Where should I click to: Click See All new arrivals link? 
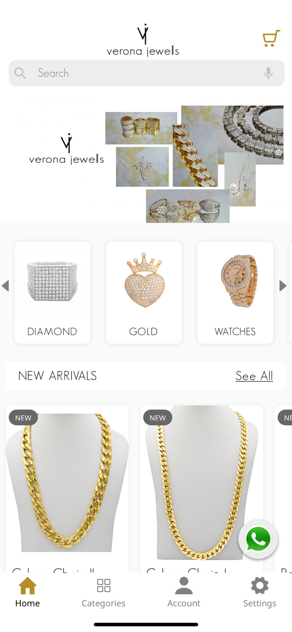254,376
